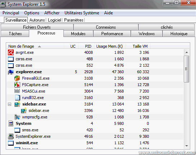Click the System Explorer title bar icon
The width and height of the screenshot is (196, 155).
click(x=3, y=4)
